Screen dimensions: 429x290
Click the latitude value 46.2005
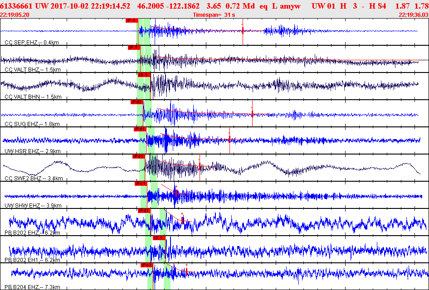tap(150, 6)
